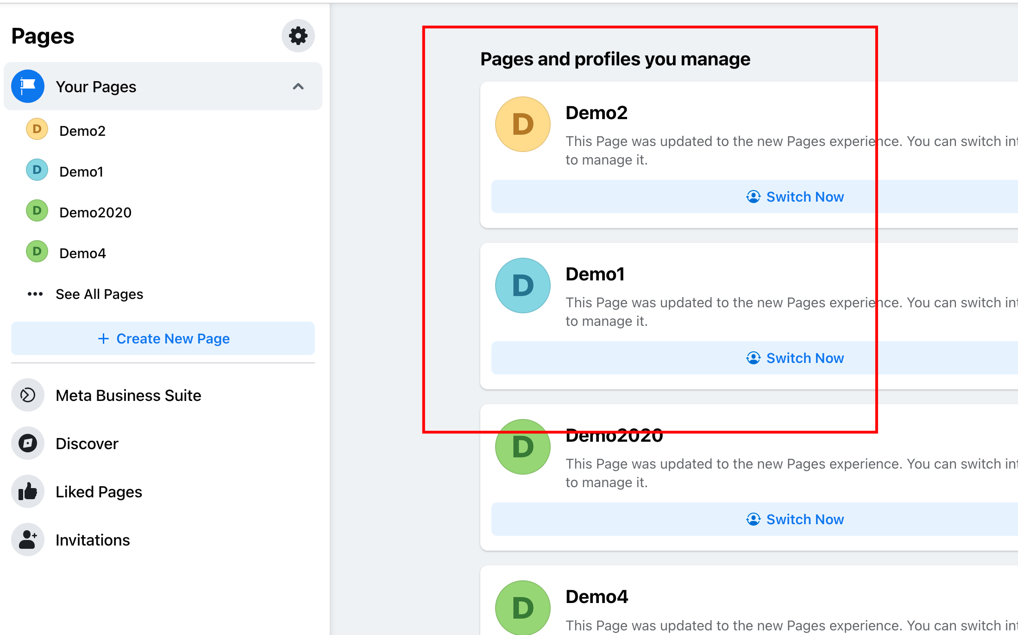This screenshot has height=635, width=1018.
Task: Open the See All Pages link
Action: pyautogui.click(x=99, y=294)
